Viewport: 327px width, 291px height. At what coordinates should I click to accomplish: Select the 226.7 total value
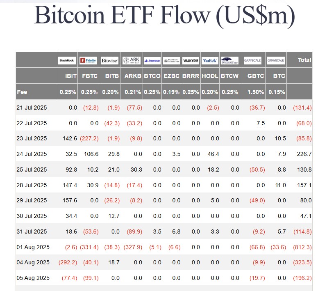pyautogui.click(x=304, y=154)
